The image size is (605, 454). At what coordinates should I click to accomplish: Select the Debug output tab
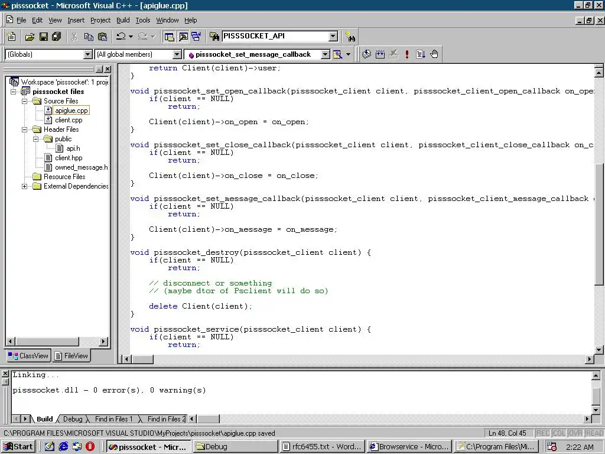click(73, 419)
